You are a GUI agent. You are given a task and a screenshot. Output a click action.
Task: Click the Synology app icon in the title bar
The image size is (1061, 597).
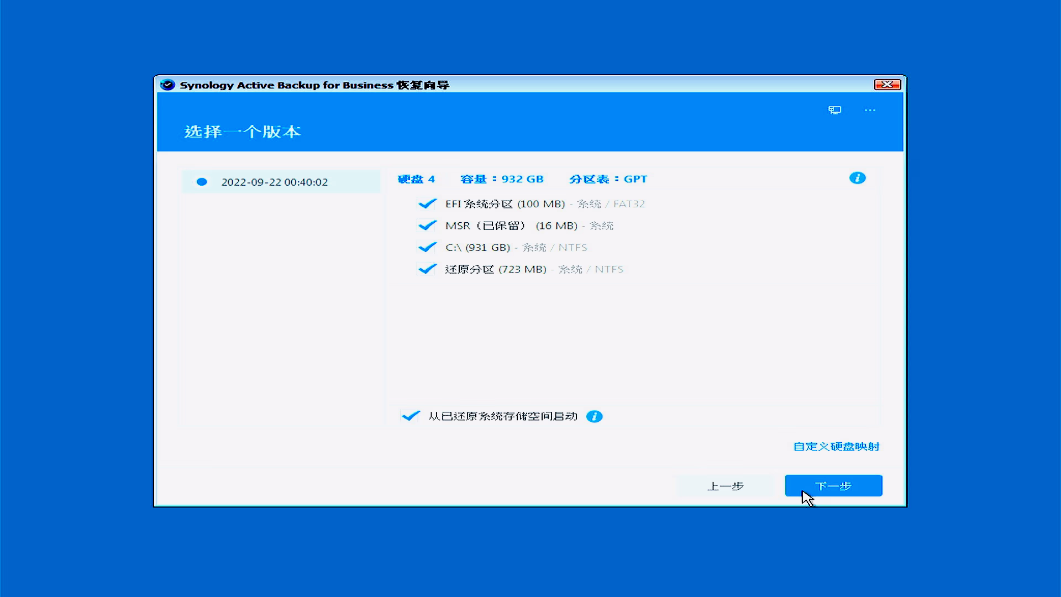(x=167, y=85)
